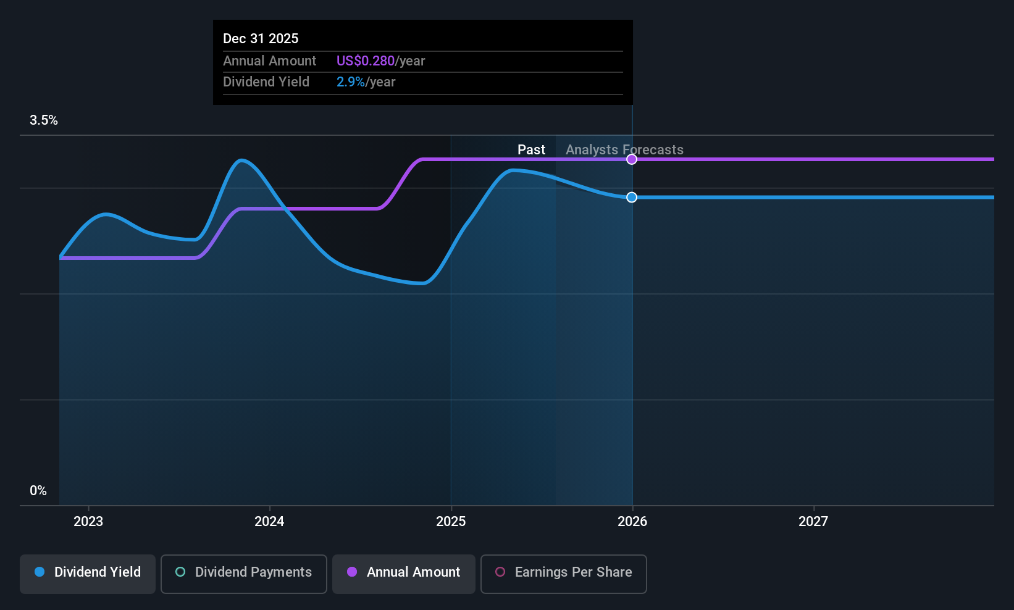The height and width of the screenshot is (610, 1014).
Task: Click the 2023 axis label
Action: pyautogui.click(x=88, y=521)
